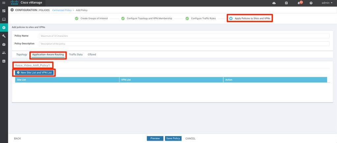Open the hamburger menu icon

(4, 3)
